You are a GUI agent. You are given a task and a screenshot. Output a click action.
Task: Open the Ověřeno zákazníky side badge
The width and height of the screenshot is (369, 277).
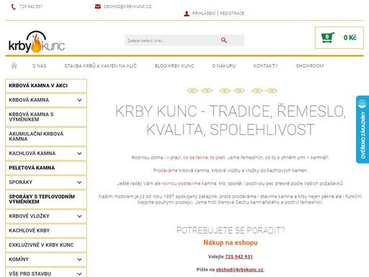click(x=363, y=129)
